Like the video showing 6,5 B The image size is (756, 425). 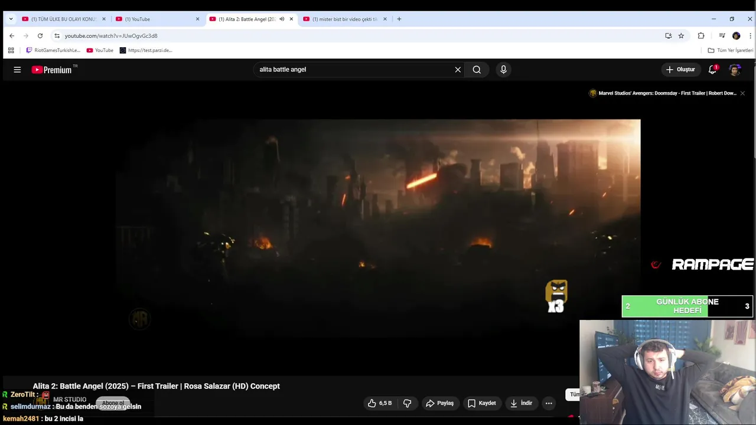[x=379, y=403]
